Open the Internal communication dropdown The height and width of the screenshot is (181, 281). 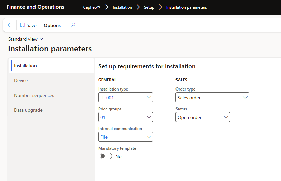[x=149, y=137]
